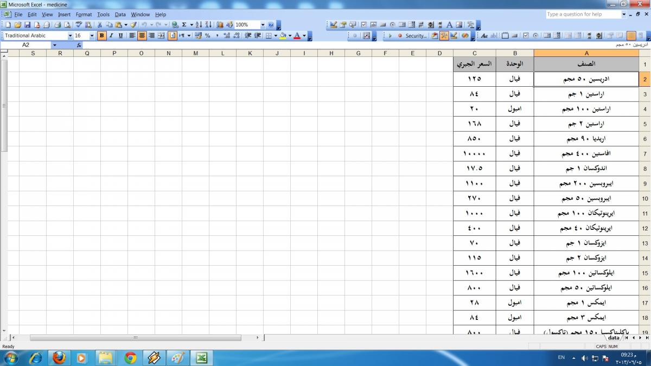Open the File menu

[x=18, y=15]
